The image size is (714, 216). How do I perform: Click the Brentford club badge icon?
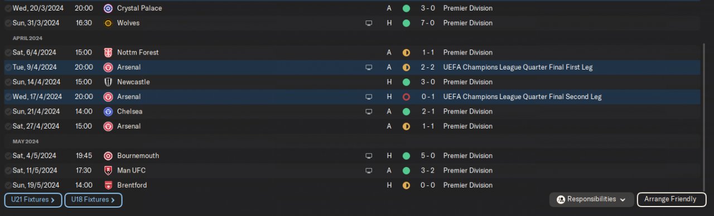pos(108,185)
